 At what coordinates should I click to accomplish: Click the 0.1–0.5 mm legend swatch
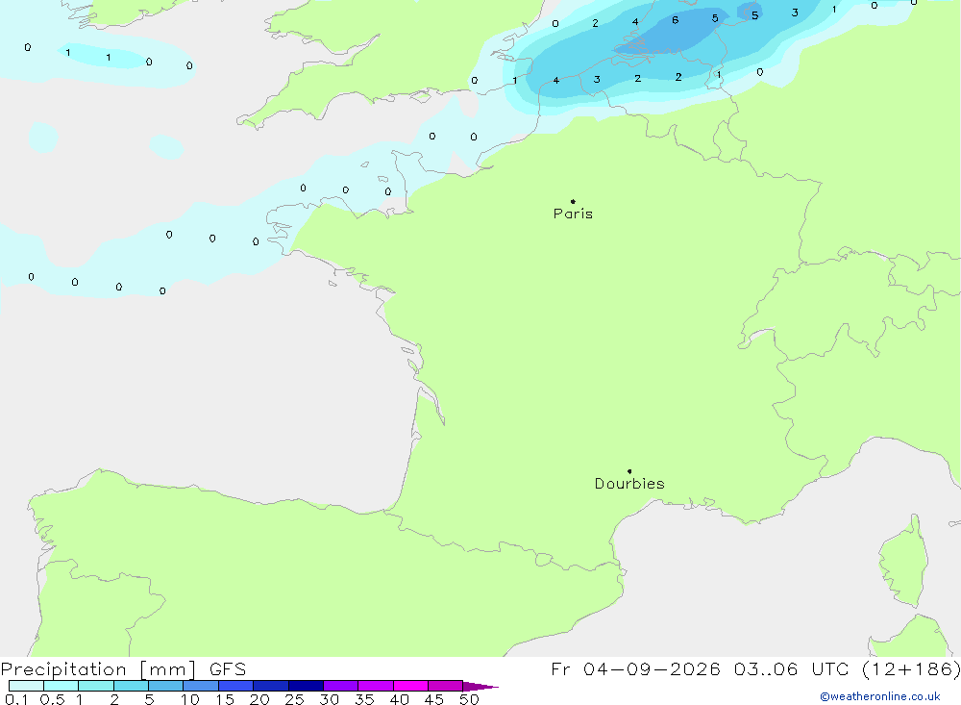tap(26, 686)
